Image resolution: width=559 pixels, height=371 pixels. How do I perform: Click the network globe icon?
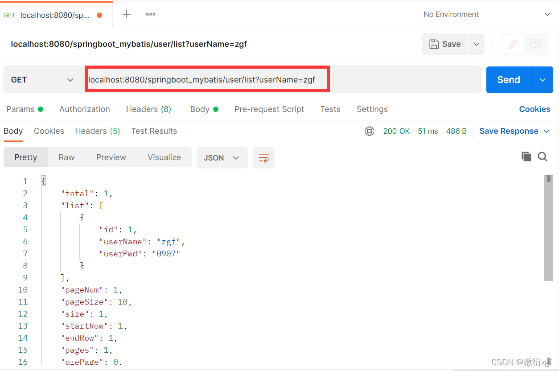coord(370,131)
